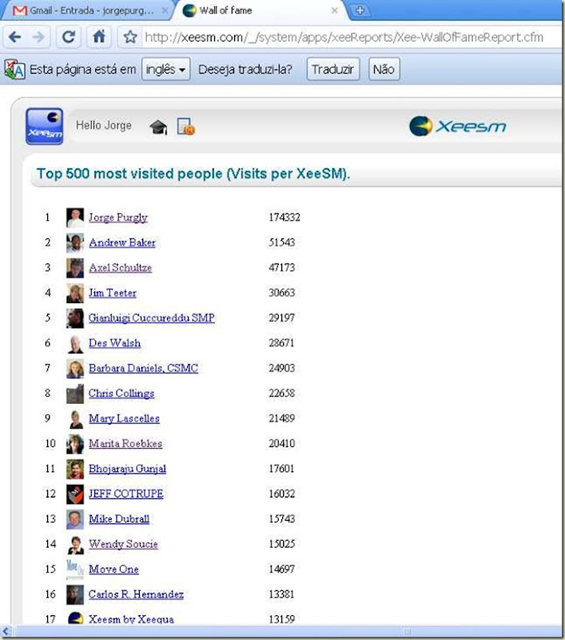Close the Wall of fame tab
Image resolution: width=565 pixels, height=640 pixels.
click(334, 10)
